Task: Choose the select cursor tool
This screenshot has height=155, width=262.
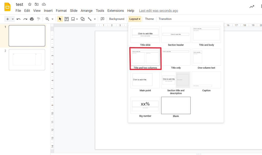Action: coord(60,19)
